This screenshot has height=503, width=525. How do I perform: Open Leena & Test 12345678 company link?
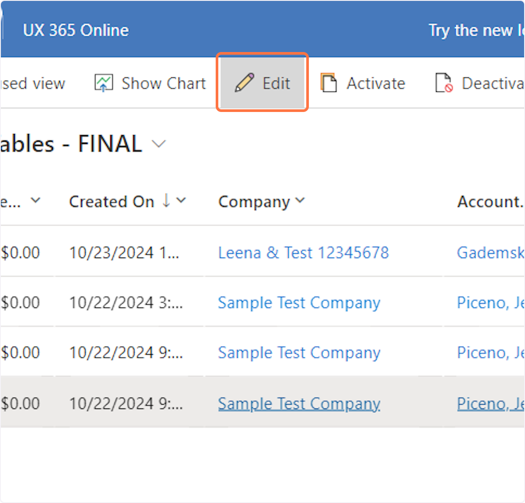[x=303, y=252]
